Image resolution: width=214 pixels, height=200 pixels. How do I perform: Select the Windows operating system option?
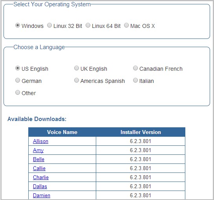17,25
